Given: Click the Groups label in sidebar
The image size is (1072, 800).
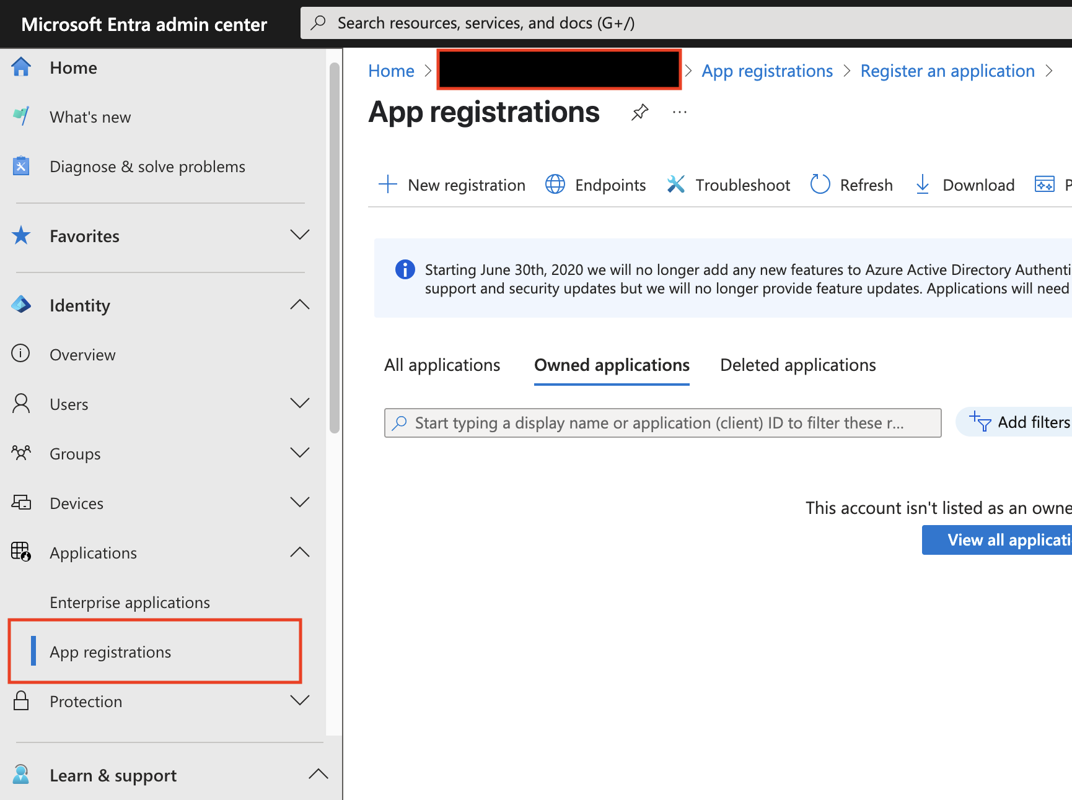Looking at the screenshot, I should tap(75, 454).
